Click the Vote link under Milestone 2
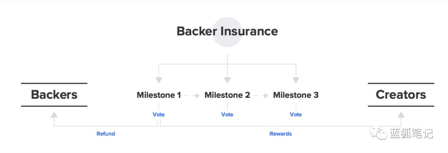The height and width of the screenshot is (153, 448). [227, 114]
